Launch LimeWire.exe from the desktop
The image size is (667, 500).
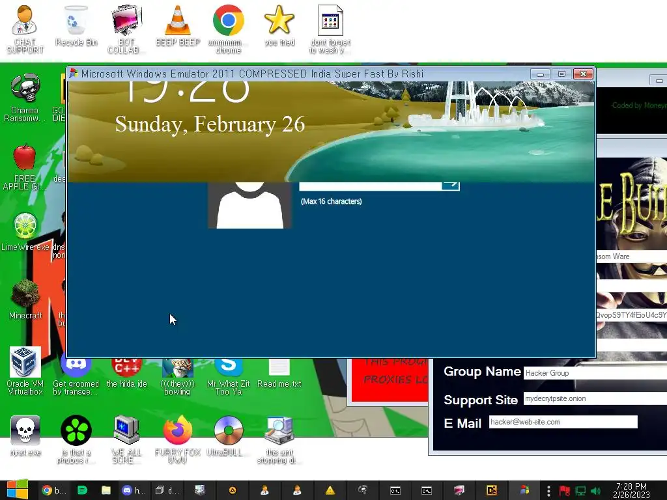(x=25, y=231)
